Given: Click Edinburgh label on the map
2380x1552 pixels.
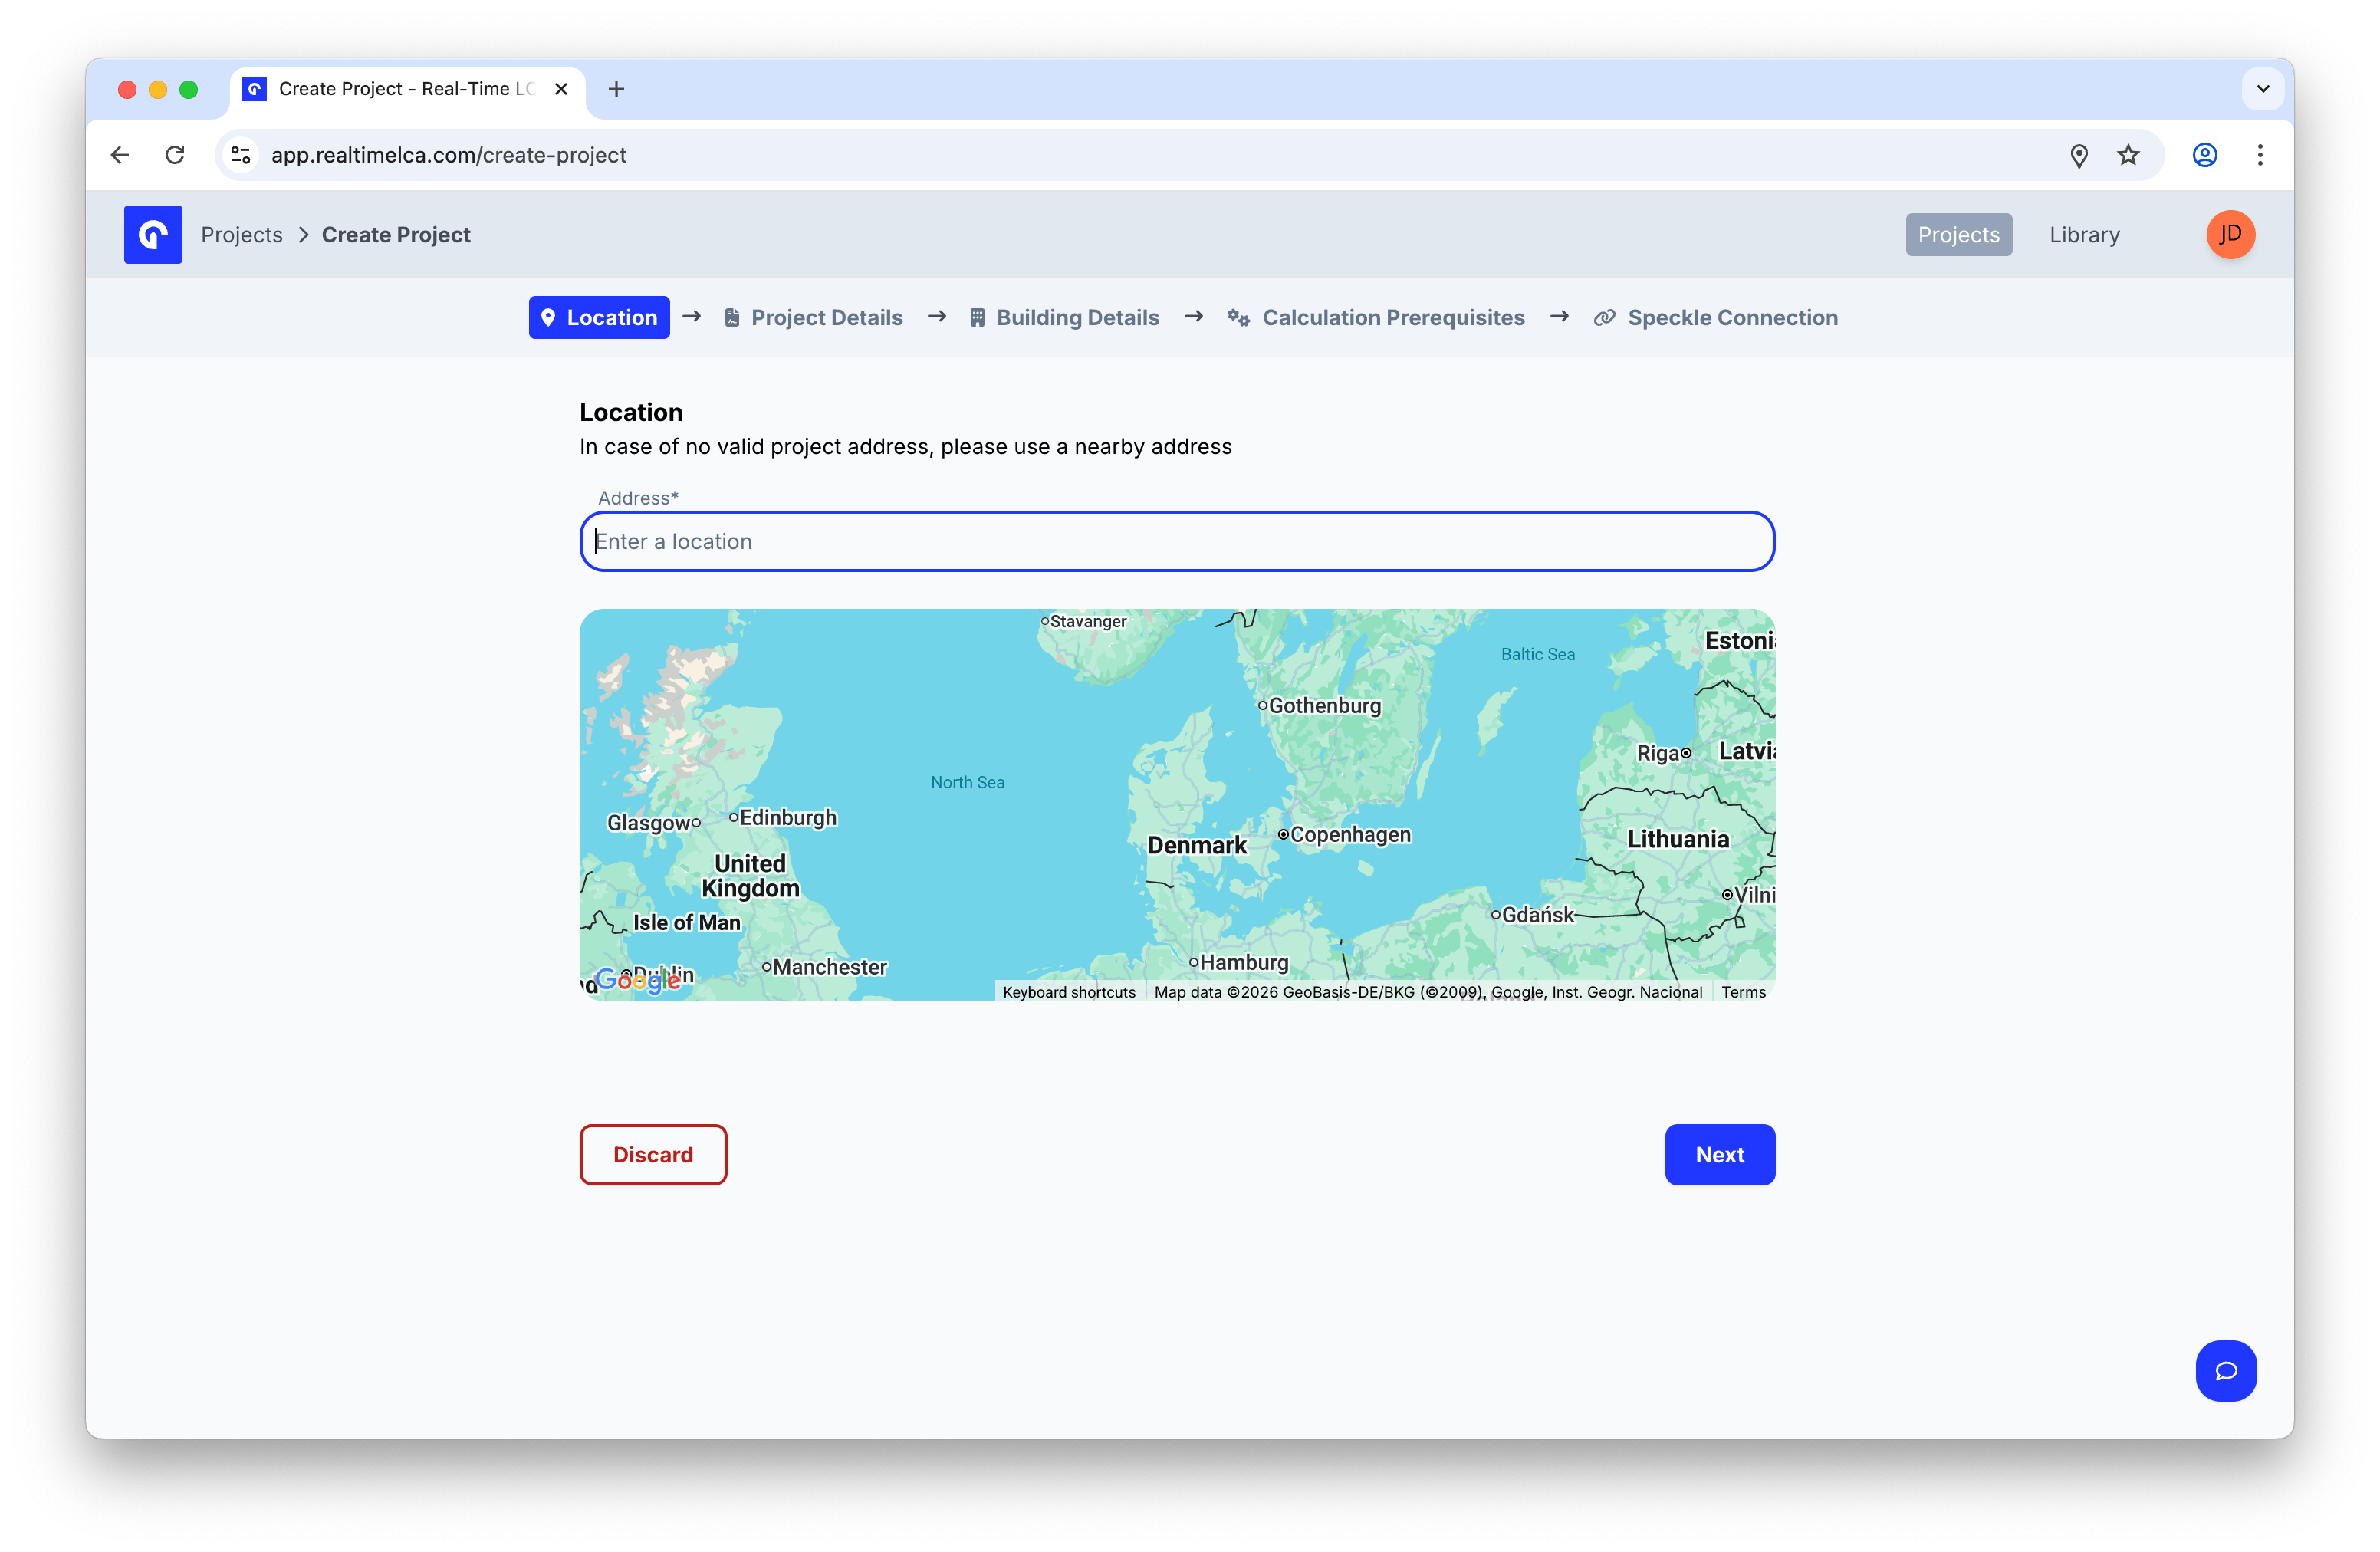Looking at the screenshot, I should point(788,817).
